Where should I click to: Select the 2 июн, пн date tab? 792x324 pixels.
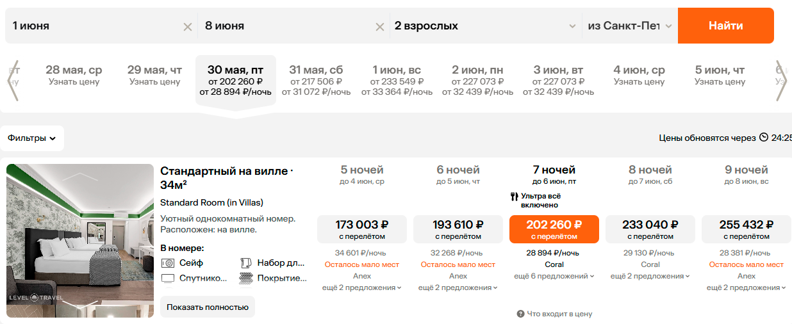coord(477,81)
